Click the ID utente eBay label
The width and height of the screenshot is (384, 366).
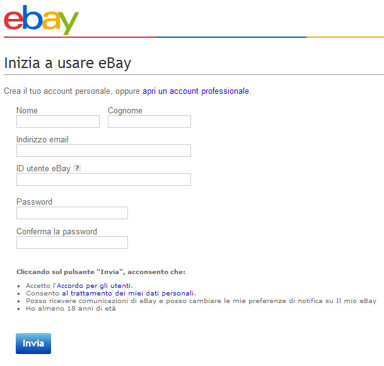click(44, 169)
